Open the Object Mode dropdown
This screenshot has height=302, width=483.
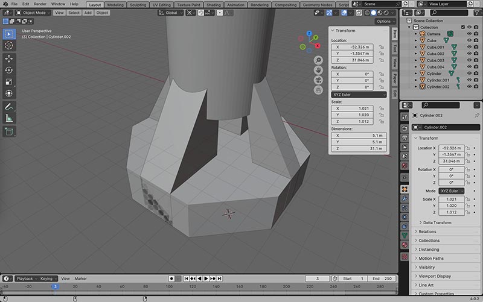click(x=32, y=12)
